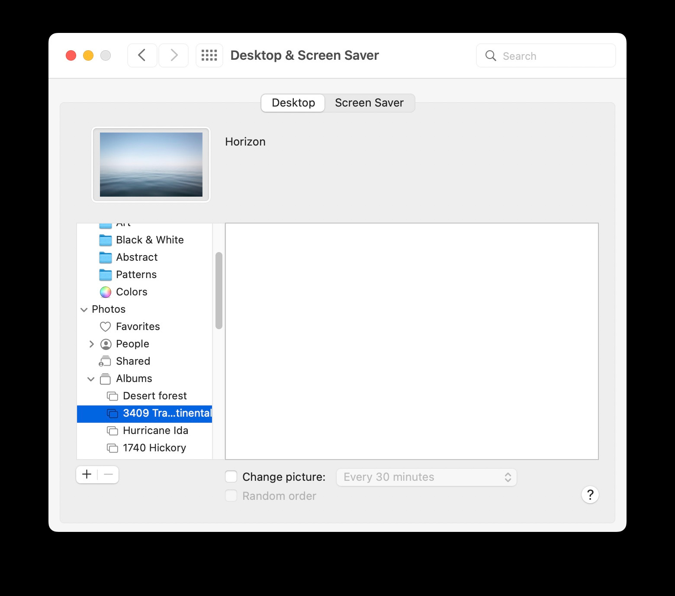Click the source list scrollbar

tap(219, 291)
